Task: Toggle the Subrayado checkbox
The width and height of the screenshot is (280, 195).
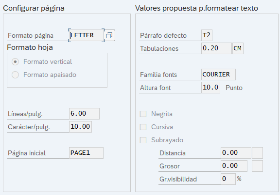Action: pyautogui.click(x=143, y=140)
